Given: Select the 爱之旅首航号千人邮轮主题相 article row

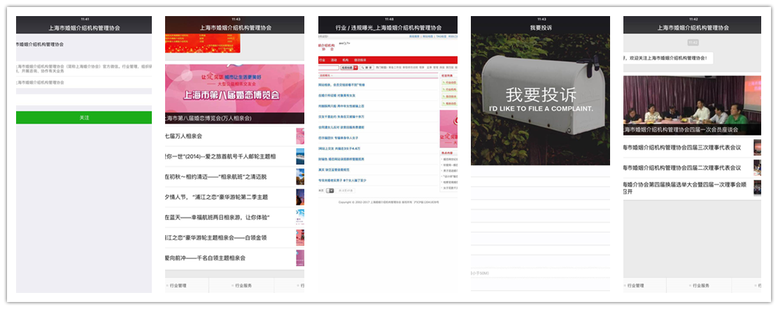Looking at the screenshot, I should [234, 156].
